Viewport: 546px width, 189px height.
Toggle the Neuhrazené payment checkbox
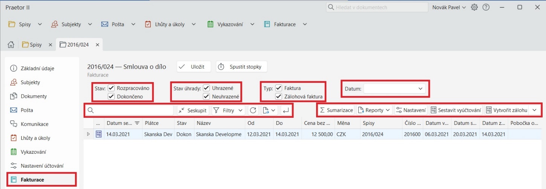[206, 96]
